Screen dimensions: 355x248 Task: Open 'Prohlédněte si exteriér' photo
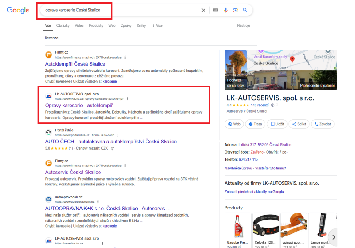click(292, 80)
